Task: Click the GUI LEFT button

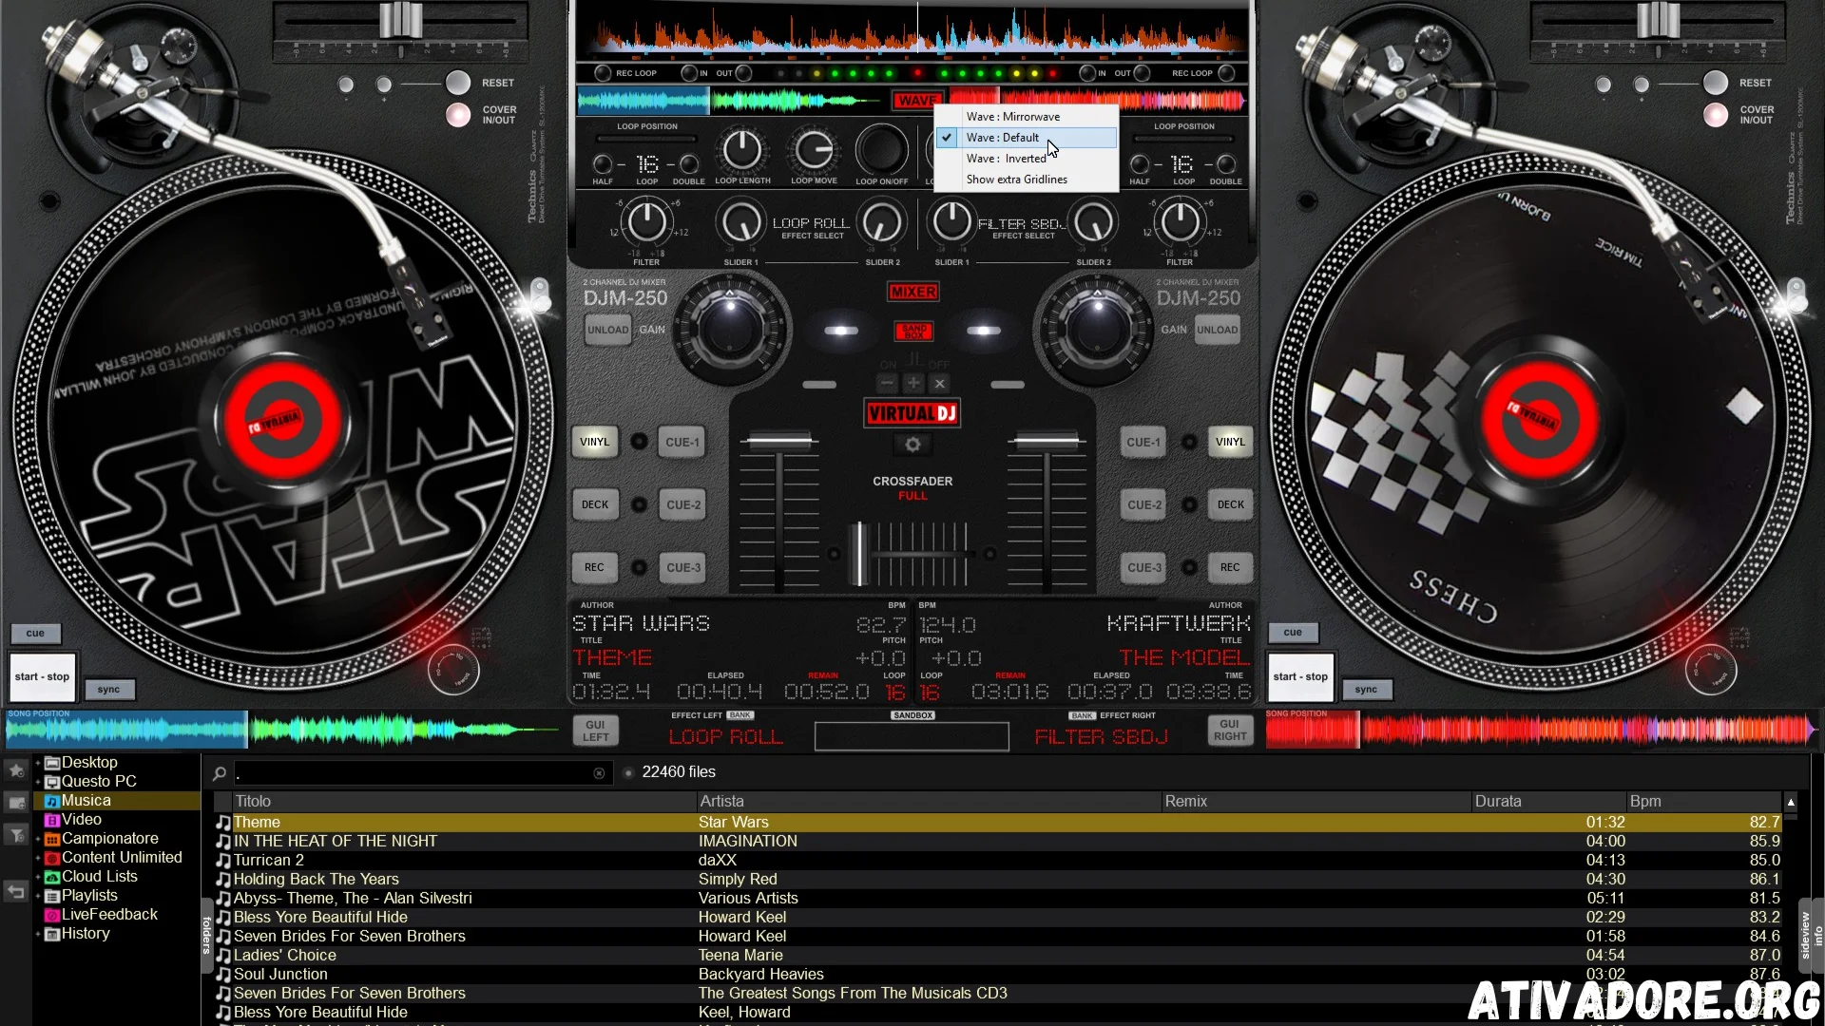Action: click(595, 731)
